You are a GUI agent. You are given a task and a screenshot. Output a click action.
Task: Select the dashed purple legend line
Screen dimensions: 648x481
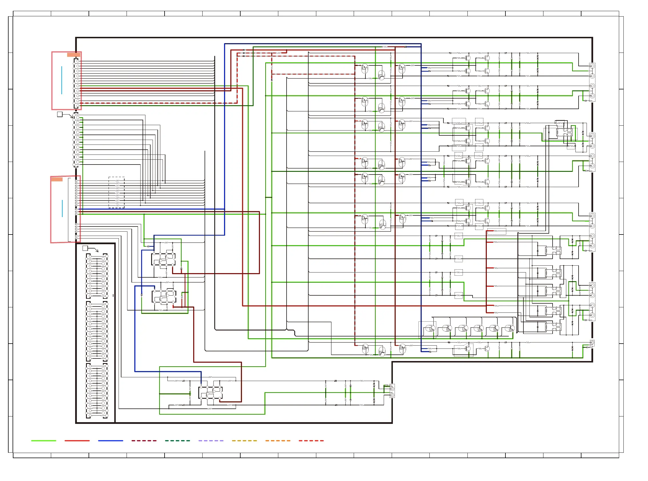211,440
